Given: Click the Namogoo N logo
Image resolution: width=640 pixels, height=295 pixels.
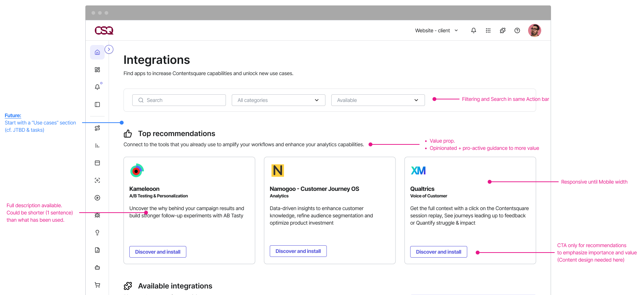Looking at the screenshot, I should [x=278, y=170].
